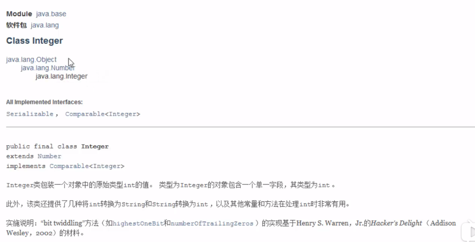475x242 pixels.
Task: Select java.lang.Integer in the inheritance tree
Action: [x=61, y=76]
